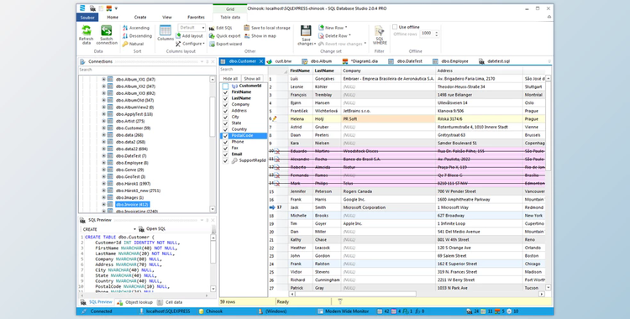Switch to the datetest.sql document tab
The image size is (630, 319).
(494, 61)
